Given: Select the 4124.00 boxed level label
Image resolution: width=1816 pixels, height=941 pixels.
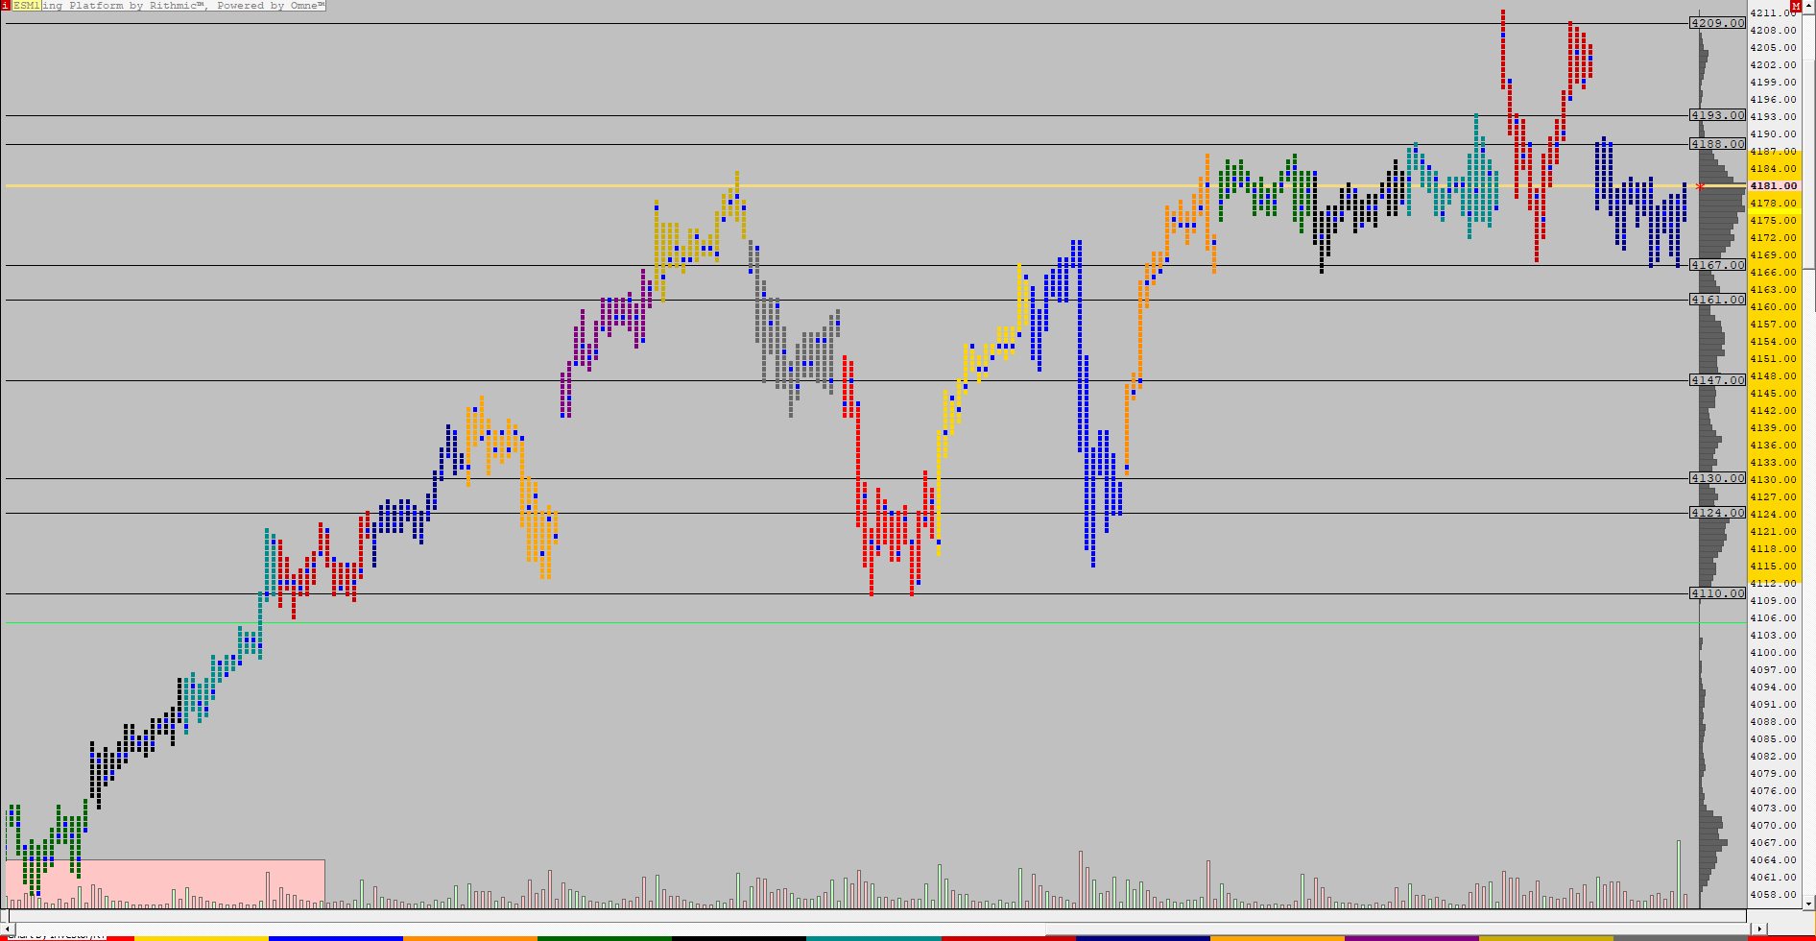Looking at the screenshot, I should tap(1718, 513).
